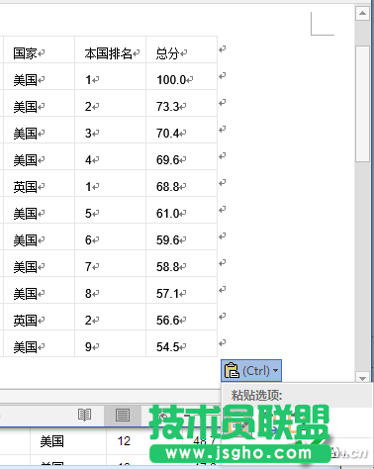Click the cell containing 70.4

tap(182, 130)
